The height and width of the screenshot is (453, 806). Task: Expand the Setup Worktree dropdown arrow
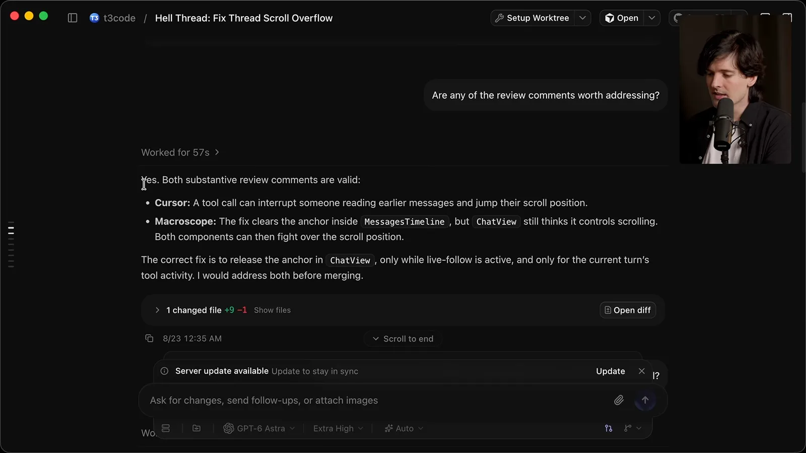582,18
